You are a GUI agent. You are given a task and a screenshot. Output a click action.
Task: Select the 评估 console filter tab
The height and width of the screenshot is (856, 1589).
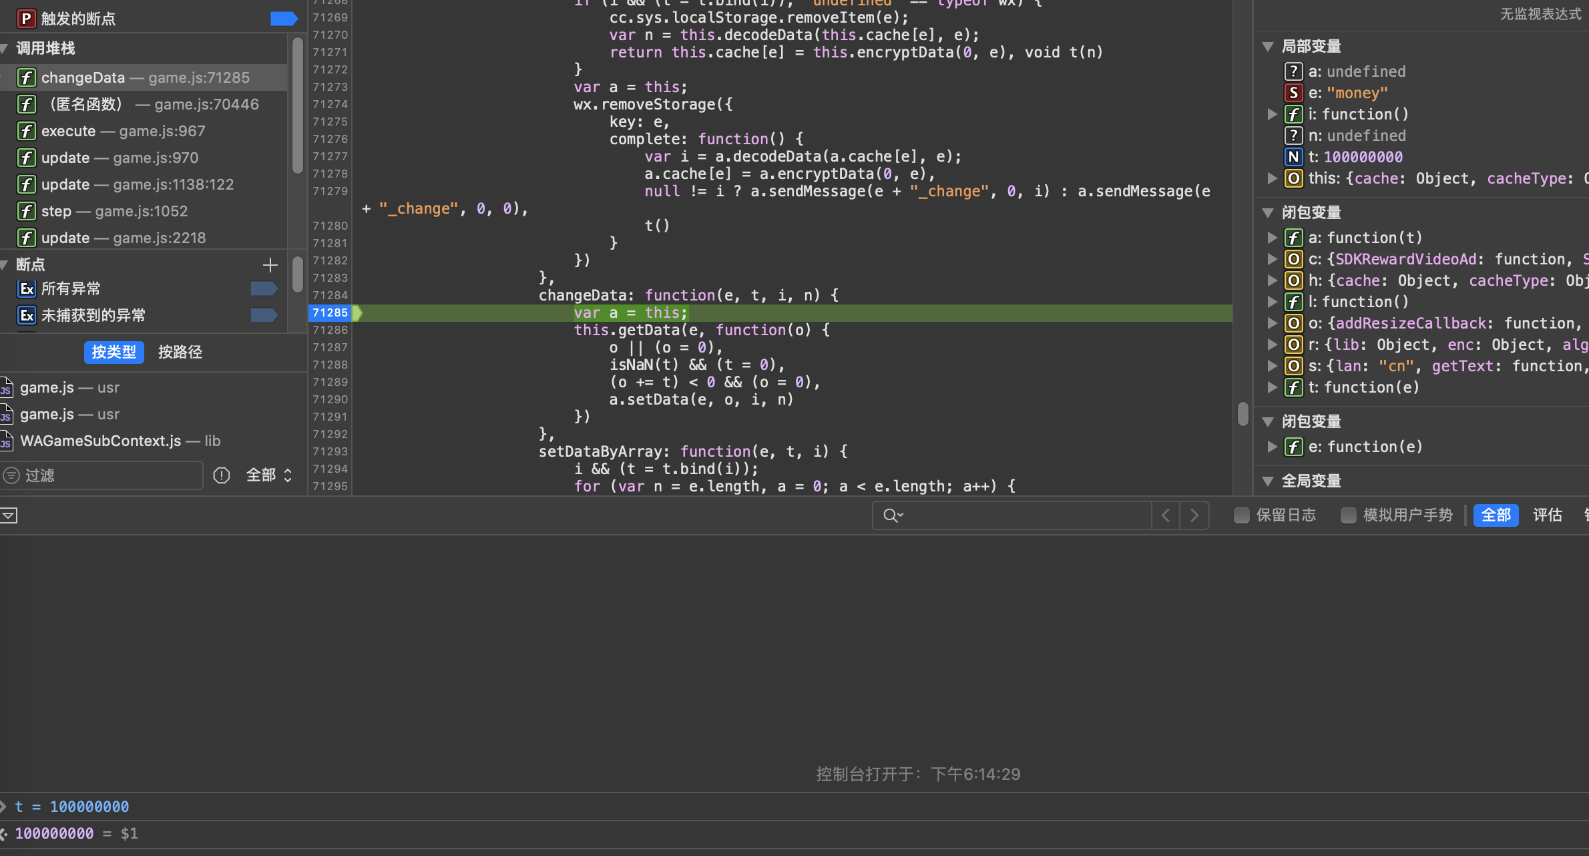pyautogui.click(x=1547, y=515)
